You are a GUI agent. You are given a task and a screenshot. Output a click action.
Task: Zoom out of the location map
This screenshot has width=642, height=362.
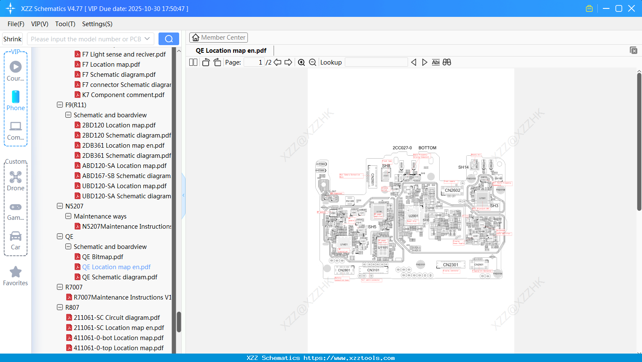313,62
